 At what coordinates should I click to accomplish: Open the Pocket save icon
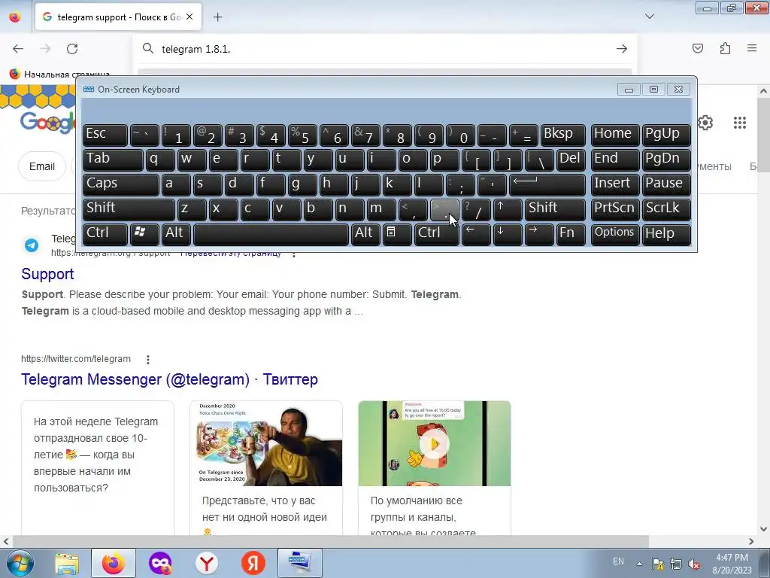tap(698, 48)
